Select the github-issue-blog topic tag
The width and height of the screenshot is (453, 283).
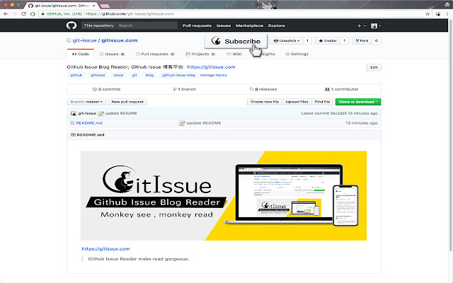click(x=178, y=75)
